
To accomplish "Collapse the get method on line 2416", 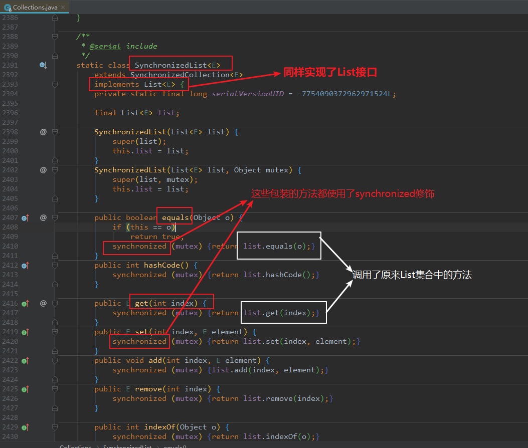I will click(x=55, y=304).
